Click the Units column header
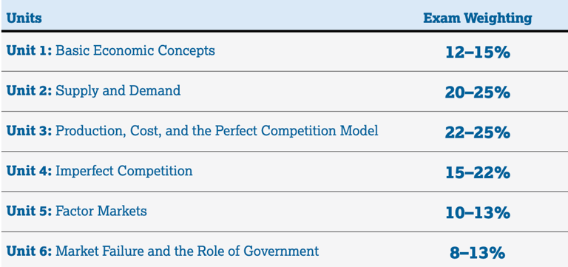Screen dimensions: 568x267 click(x=24, y=18)
